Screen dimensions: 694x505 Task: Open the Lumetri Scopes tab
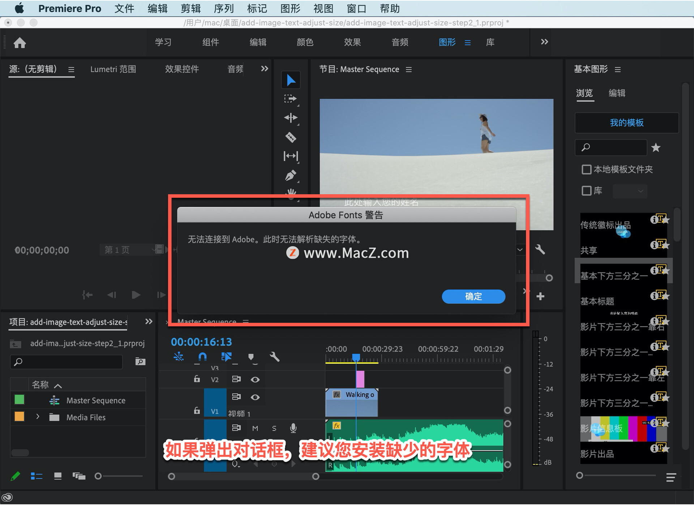coord(113,69)
